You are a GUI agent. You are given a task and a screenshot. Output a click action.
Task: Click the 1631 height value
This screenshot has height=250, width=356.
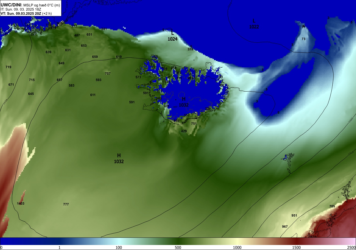coord(313,237)
